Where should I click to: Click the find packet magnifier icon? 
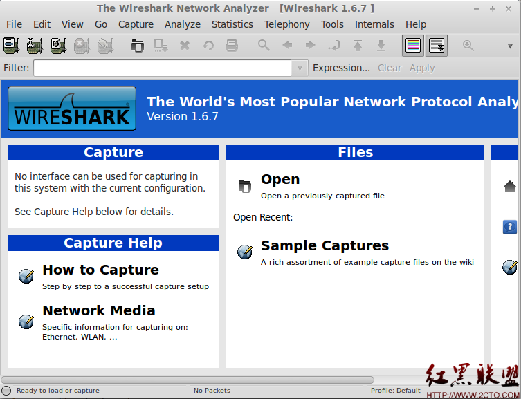tap(264, 45)
